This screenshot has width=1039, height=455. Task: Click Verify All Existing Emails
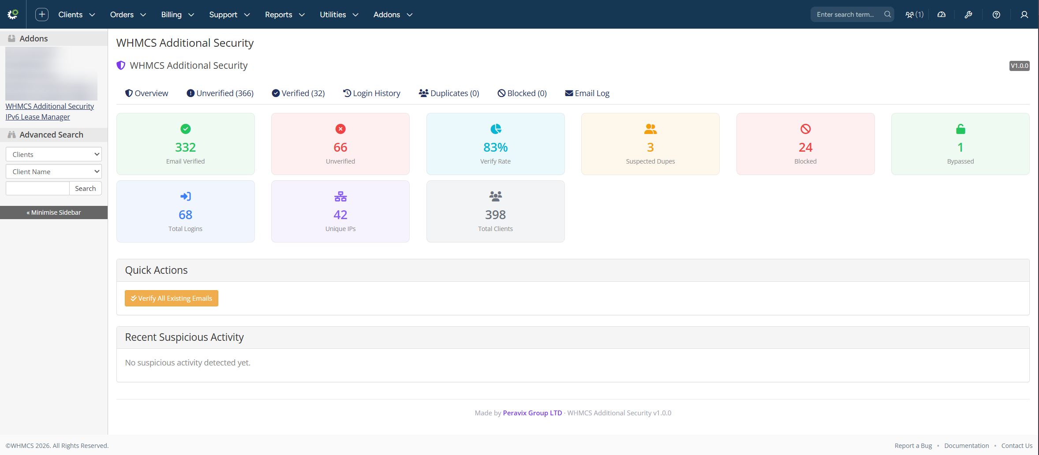tap(171, 298)
